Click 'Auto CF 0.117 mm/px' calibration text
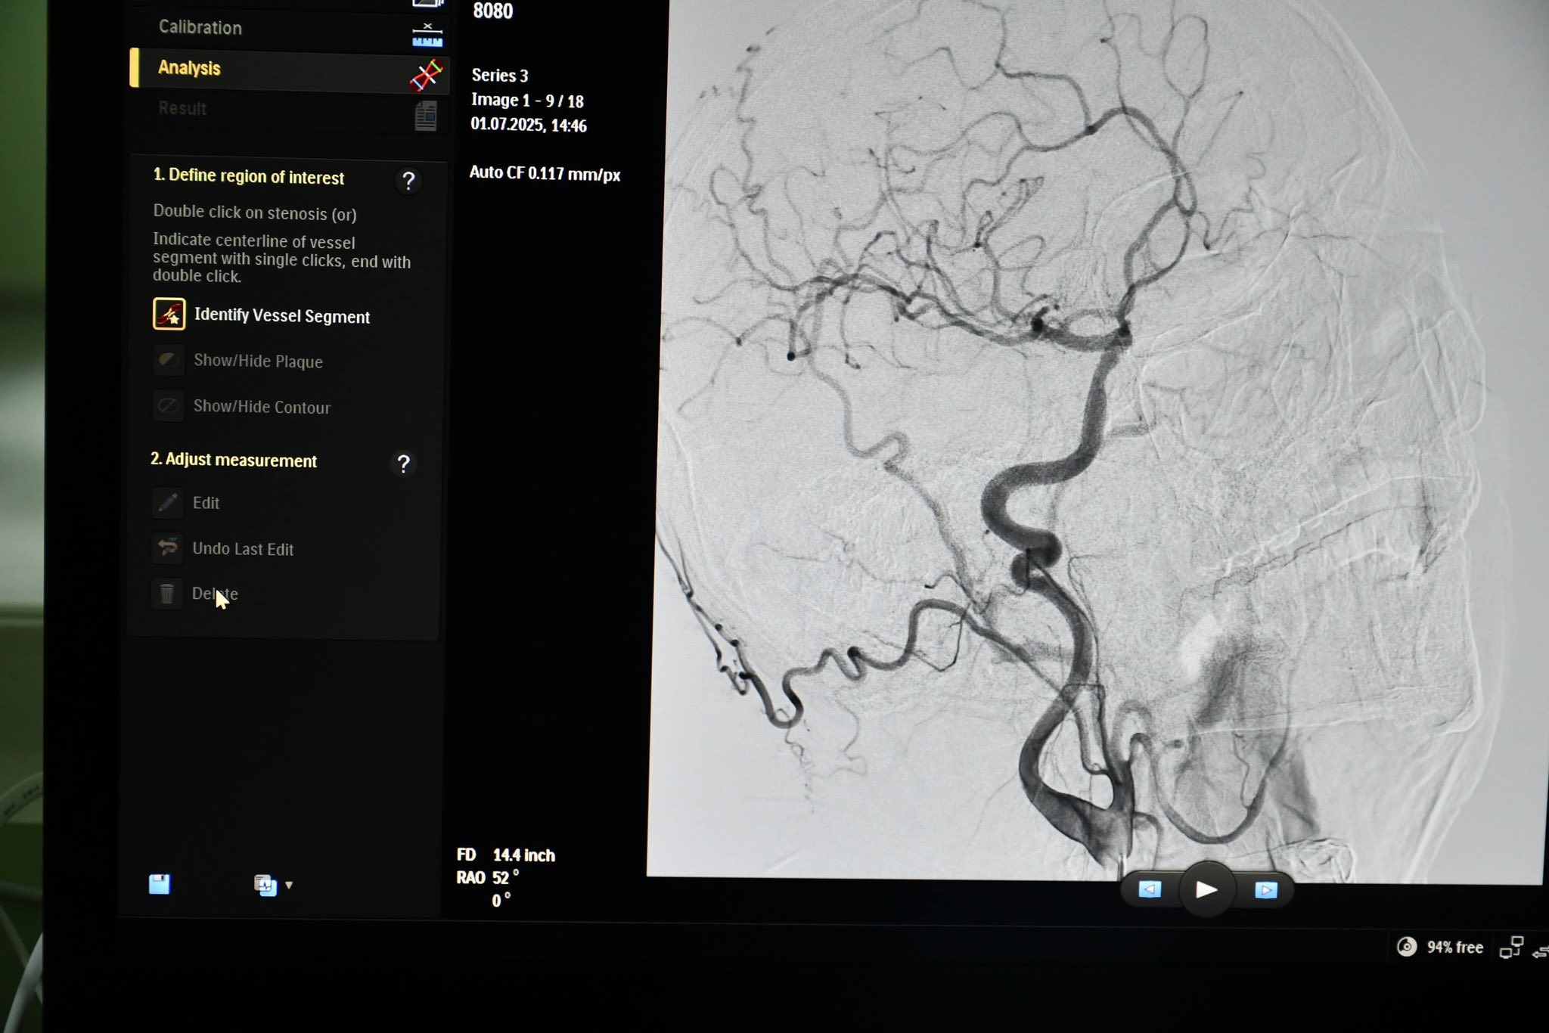1549x1033 pixels. coord(545,173)
